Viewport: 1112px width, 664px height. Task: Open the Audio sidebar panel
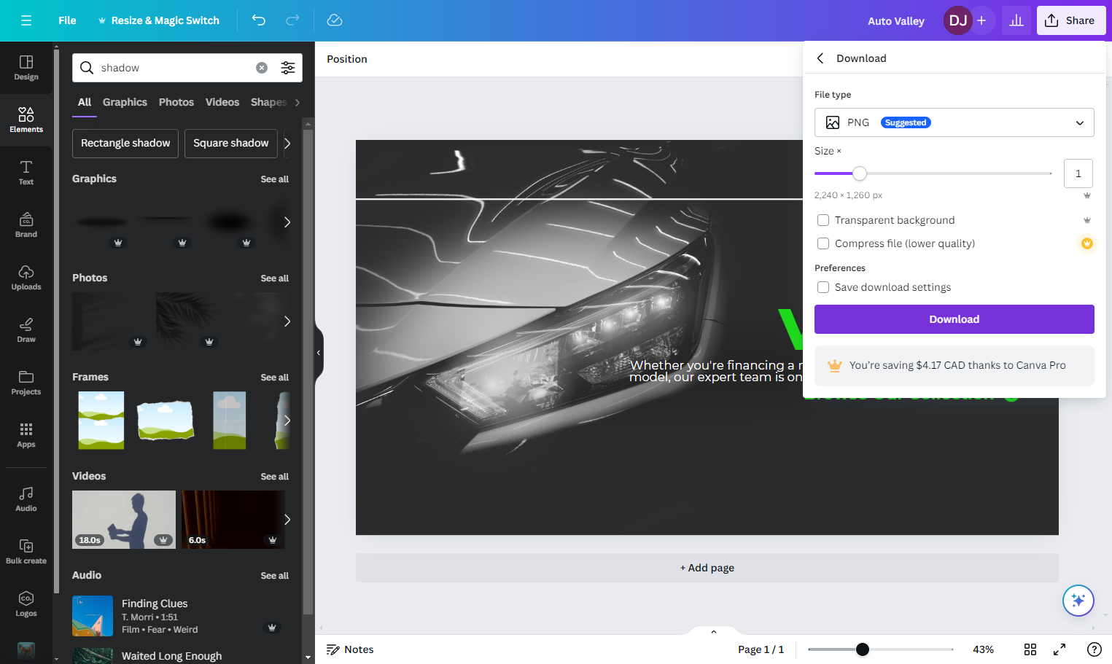(x=26, y=499)
